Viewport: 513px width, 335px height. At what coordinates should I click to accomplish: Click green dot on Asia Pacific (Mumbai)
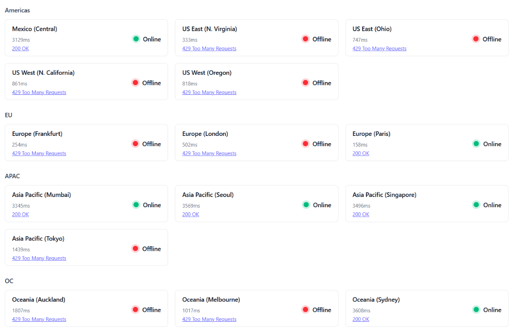tap(136, 205)
